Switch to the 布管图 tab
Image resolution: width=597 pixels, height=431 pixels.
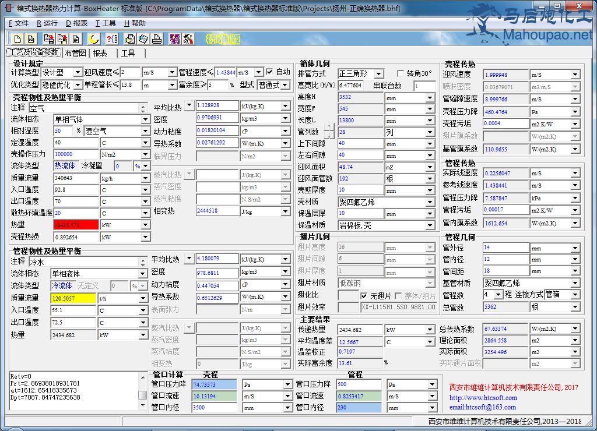click(x=75, y=53)
